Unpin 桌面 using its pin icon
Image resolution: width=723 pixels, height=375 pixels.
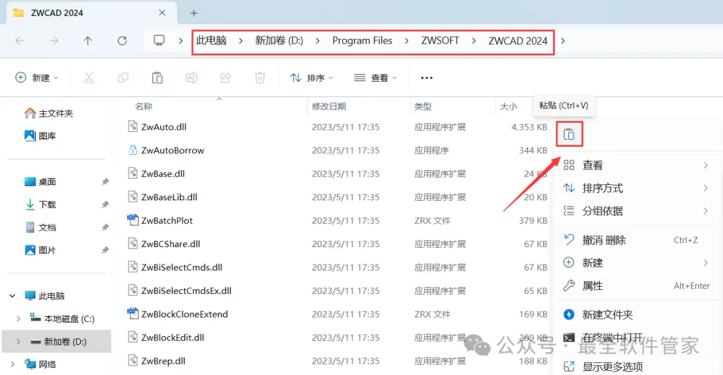(x=105, y=181)
